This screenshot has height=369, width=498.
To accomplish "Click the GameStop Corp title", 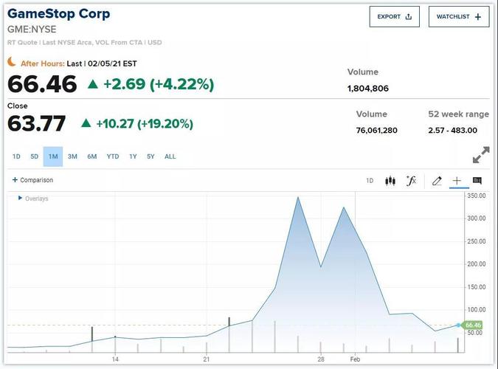I will (59, 14).
